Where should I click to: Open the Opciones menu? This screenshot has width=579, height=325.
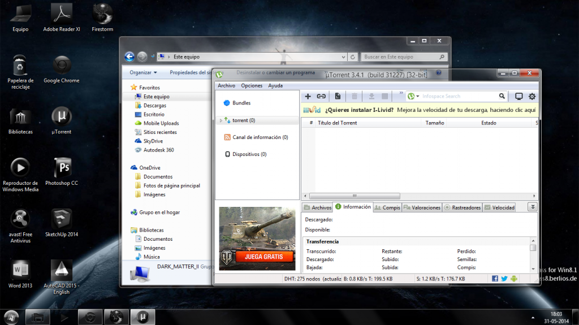252,86
